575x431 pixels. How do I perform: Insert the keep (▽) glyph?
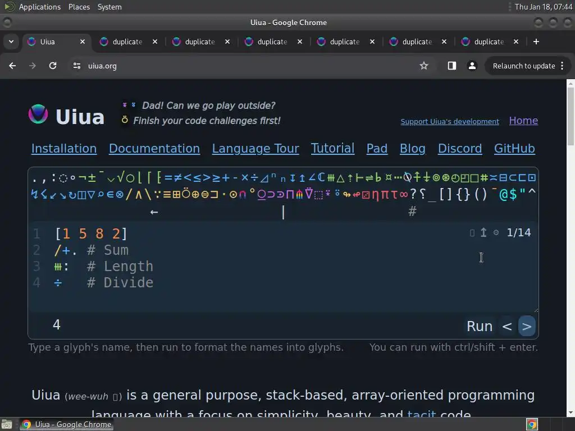92,194
